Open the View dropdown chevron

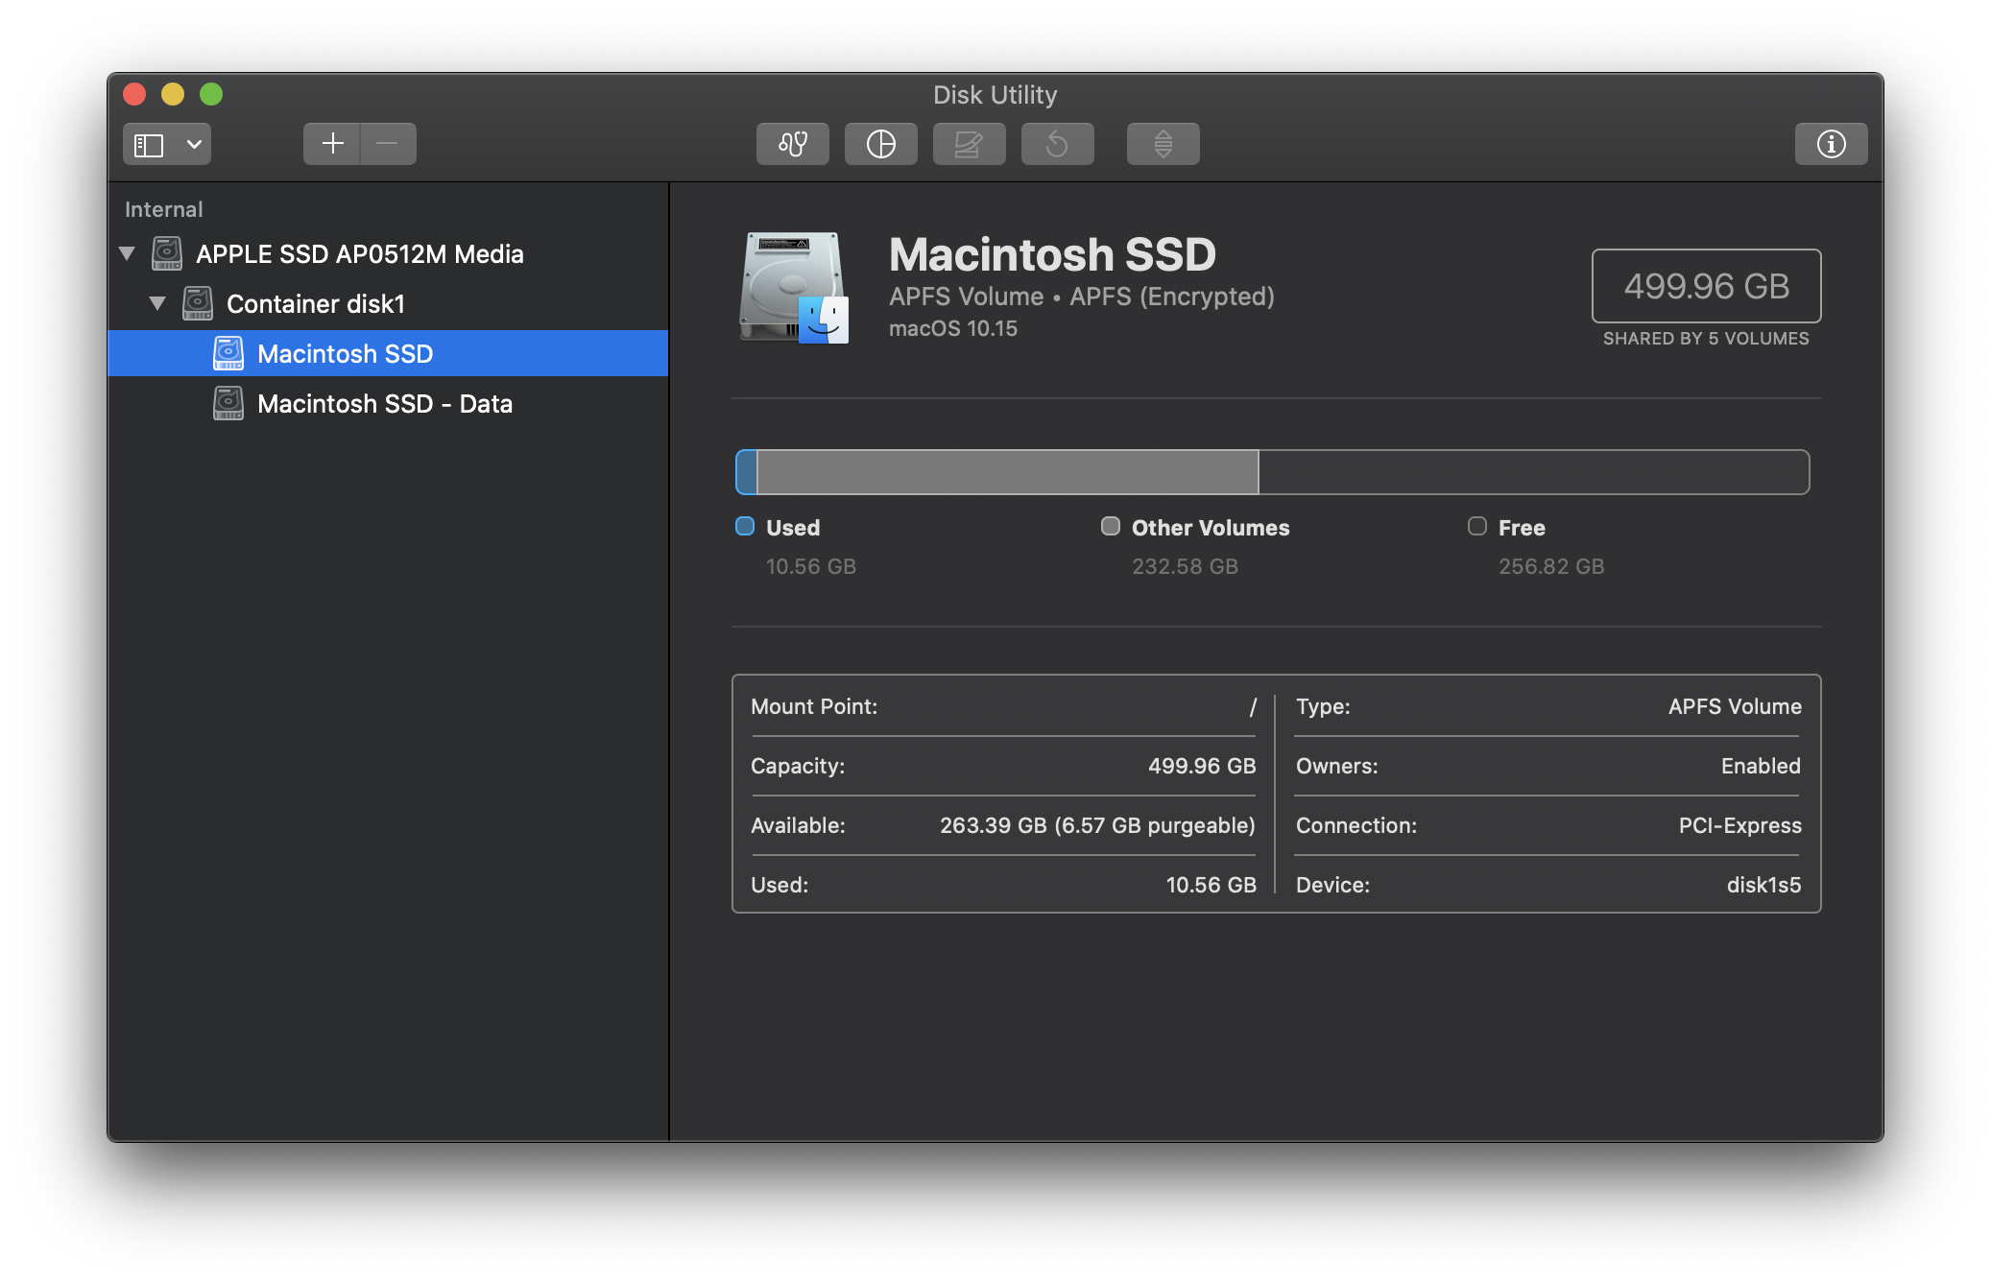tap(194, 145)
